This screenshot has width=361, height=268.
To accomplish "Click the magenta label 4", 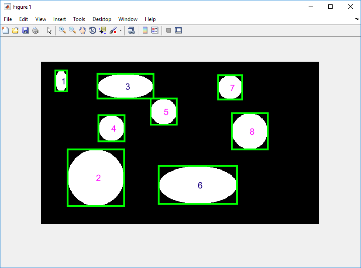I will click(x=113, y=129).
